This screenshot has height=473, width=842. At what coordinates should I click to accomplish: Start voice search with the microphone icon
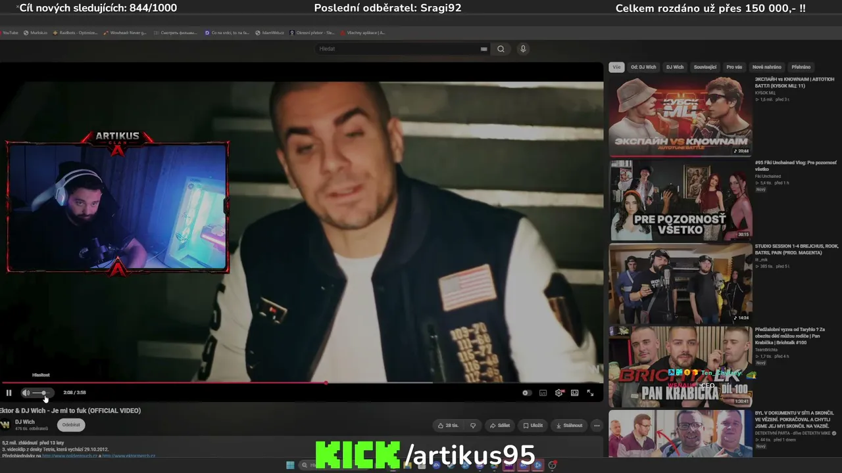point(523,49)
